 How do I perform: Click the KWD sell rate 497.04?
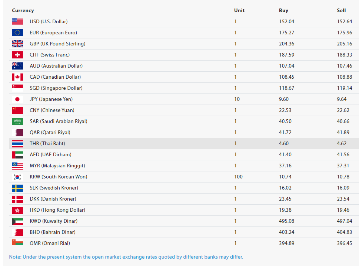click(x=344, y=221)
